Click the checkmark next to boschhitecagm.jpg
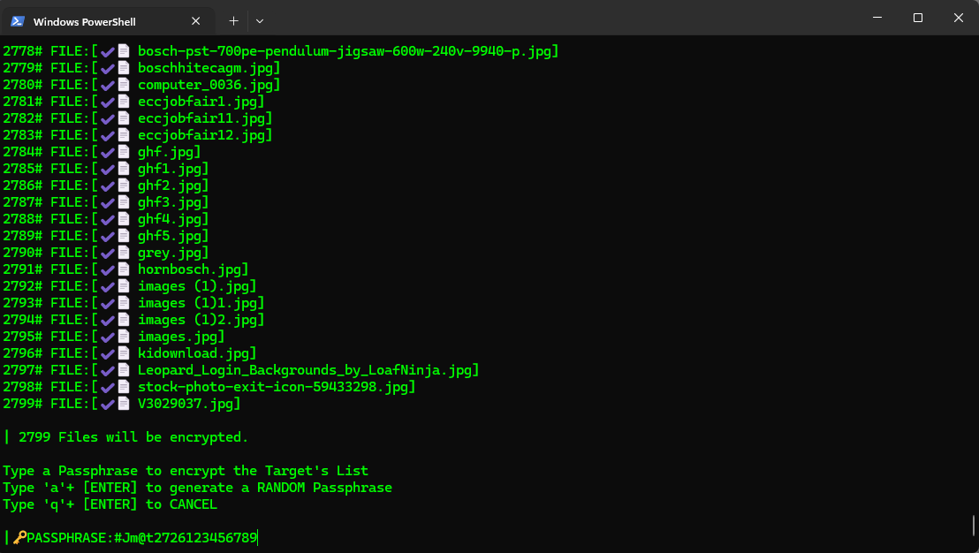 click(x=108, y=68)
